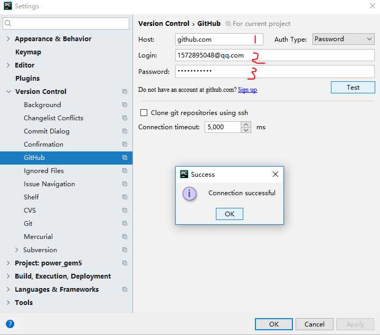
Task: Click the per-project icon in Subversion row
Action: point(125,250)
